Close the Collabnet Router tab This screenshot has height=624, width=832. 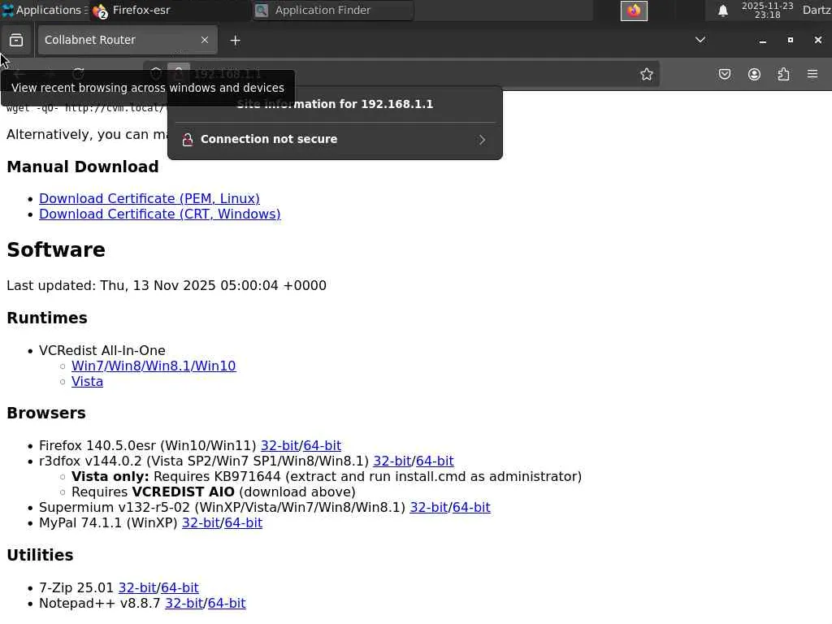[x=204, y=40]
